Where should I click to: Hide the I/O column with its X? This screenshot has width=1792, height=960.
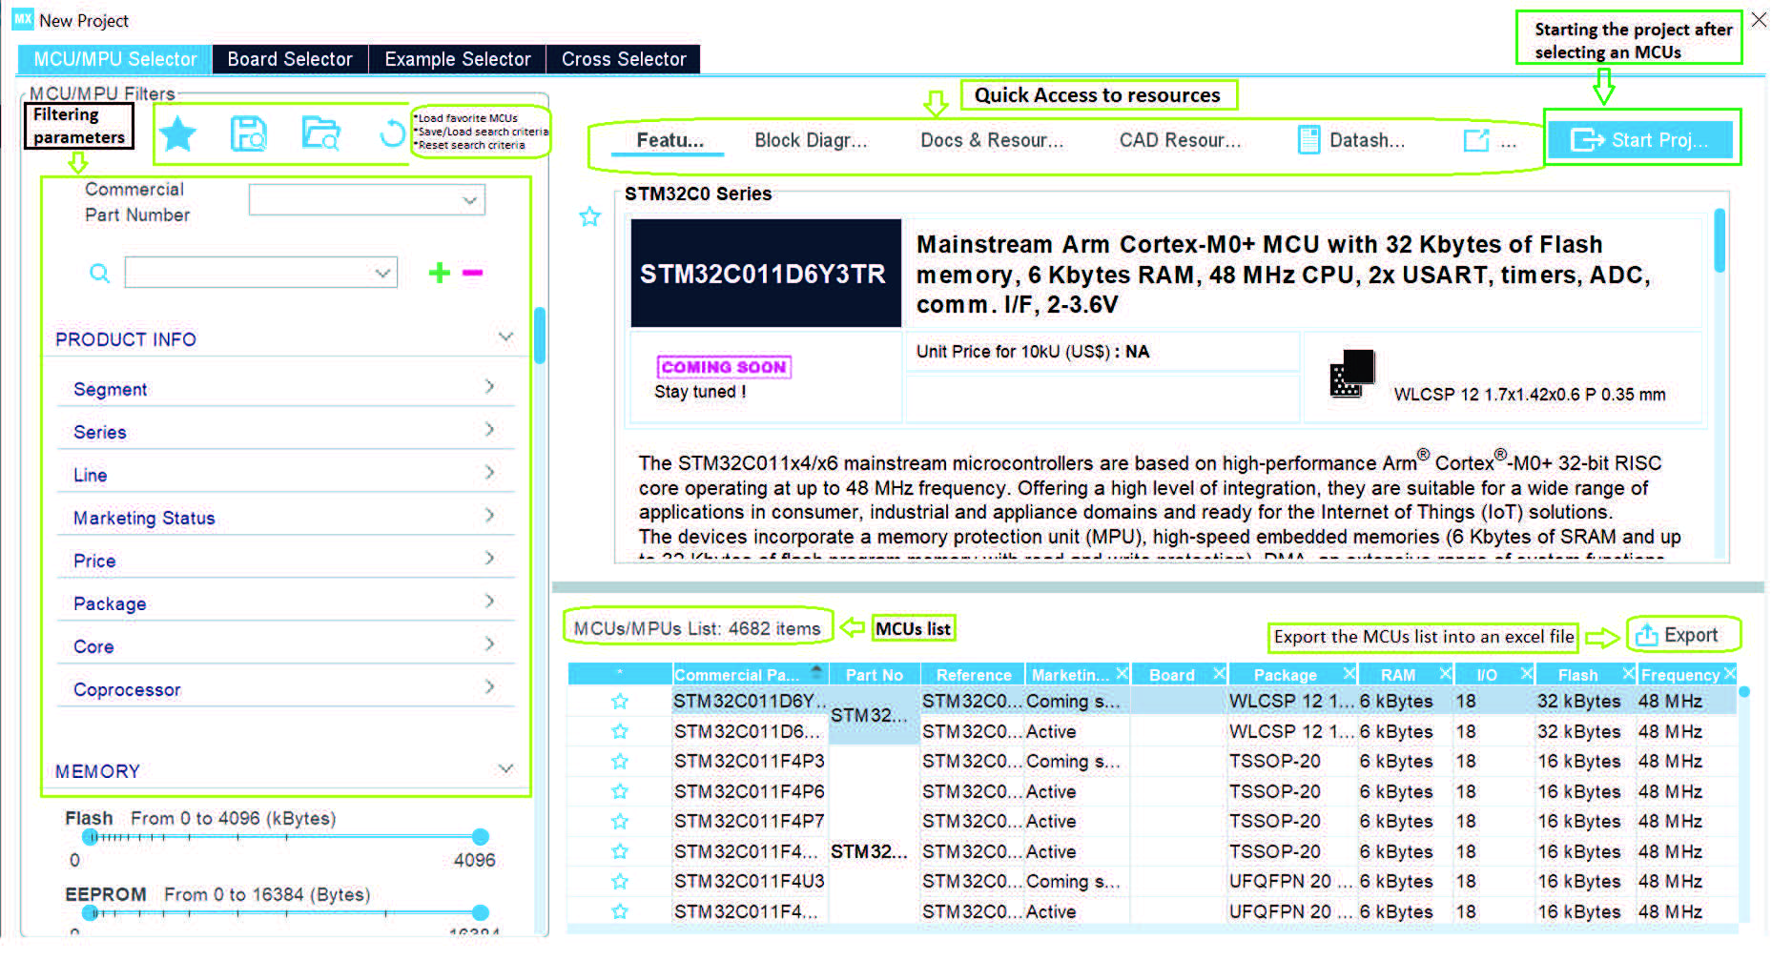[x=1527, y=674]
